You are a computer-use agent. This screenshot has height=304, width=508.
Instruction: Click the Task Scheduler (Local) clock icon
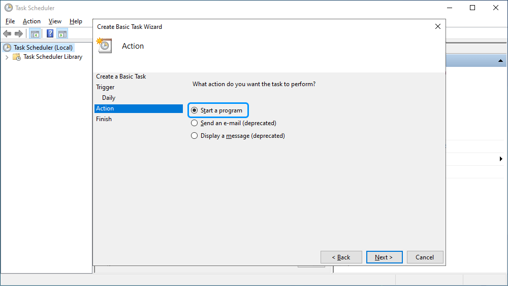click(7, 48)
